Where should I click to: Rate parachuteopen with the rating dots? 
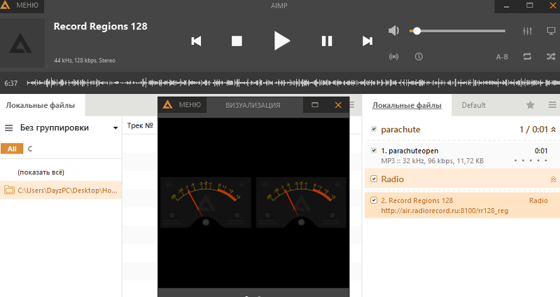coord(531,161)
